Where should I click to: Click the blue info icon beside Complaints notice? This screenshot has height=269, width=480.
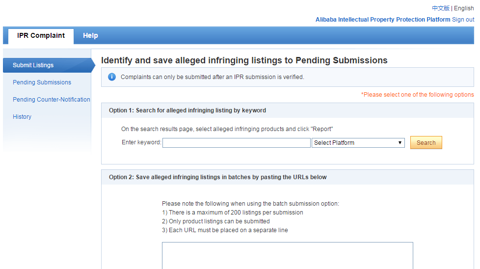112,77
